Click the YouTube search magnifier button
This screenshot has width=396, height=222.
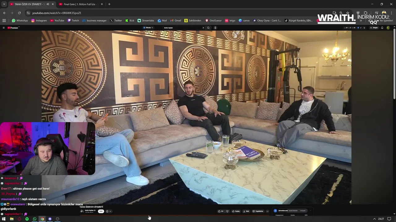[x=208, y=28]
